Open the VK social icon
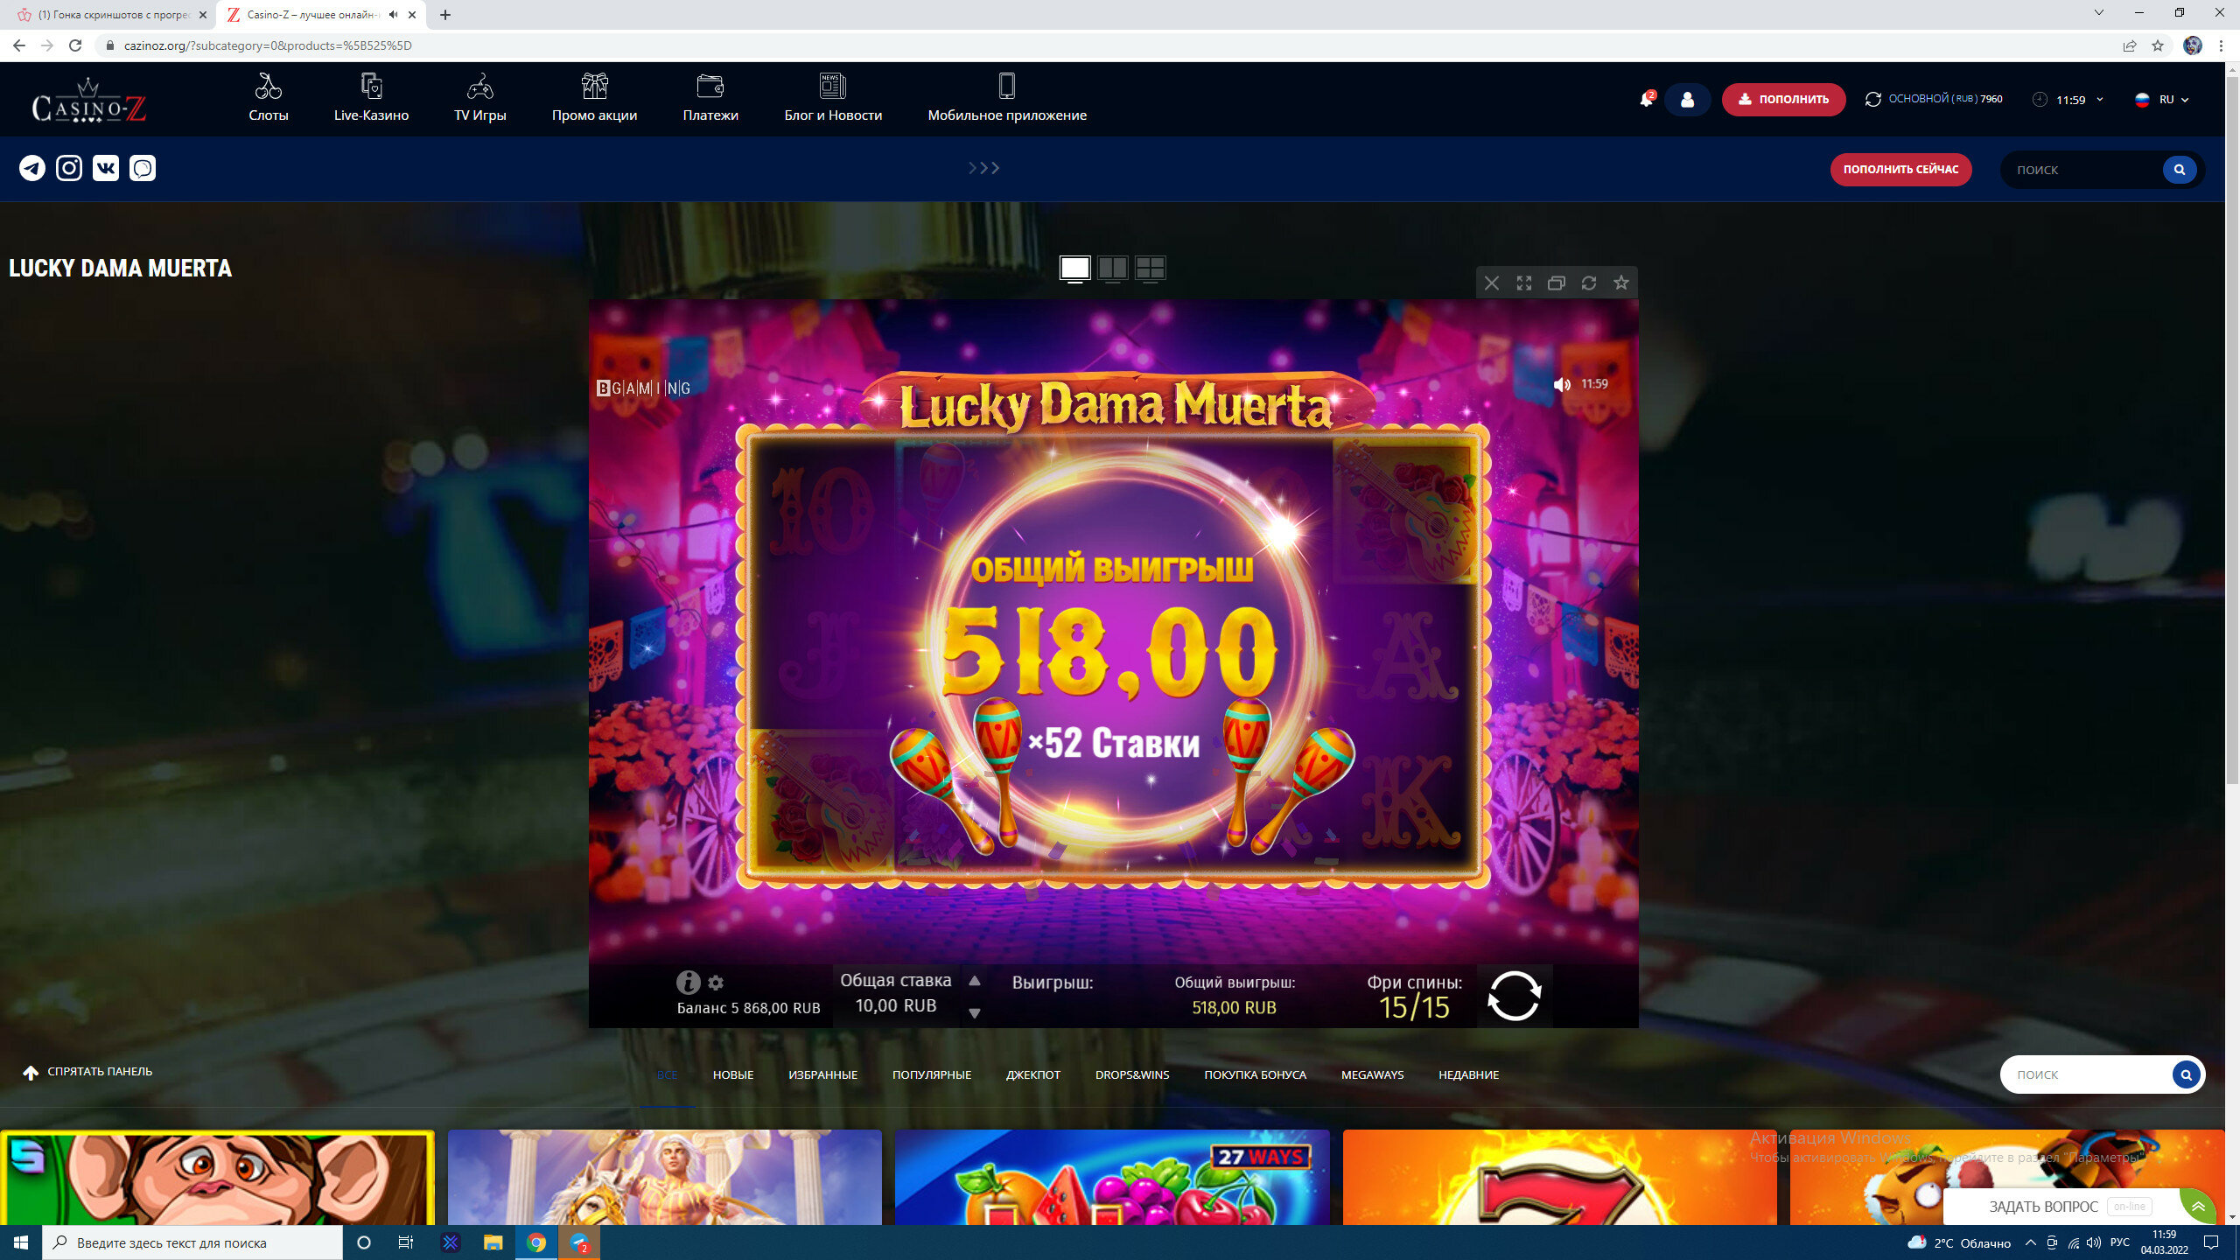The width and height of the screenshot is (2240, 1260). tap(106, 168)
